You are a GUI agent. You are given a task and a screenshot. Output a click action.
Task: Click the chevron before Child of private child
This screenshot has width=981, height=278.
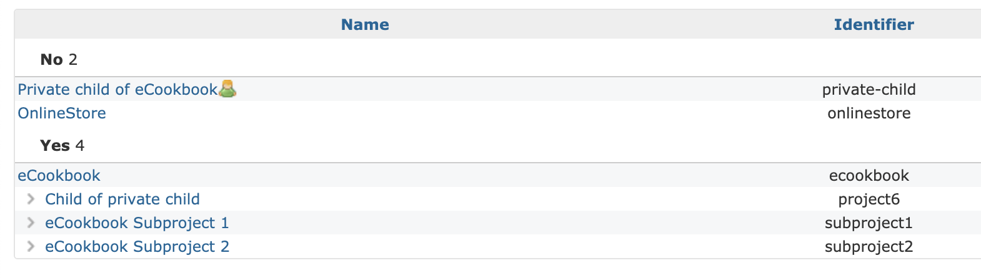tap(31, 199)
